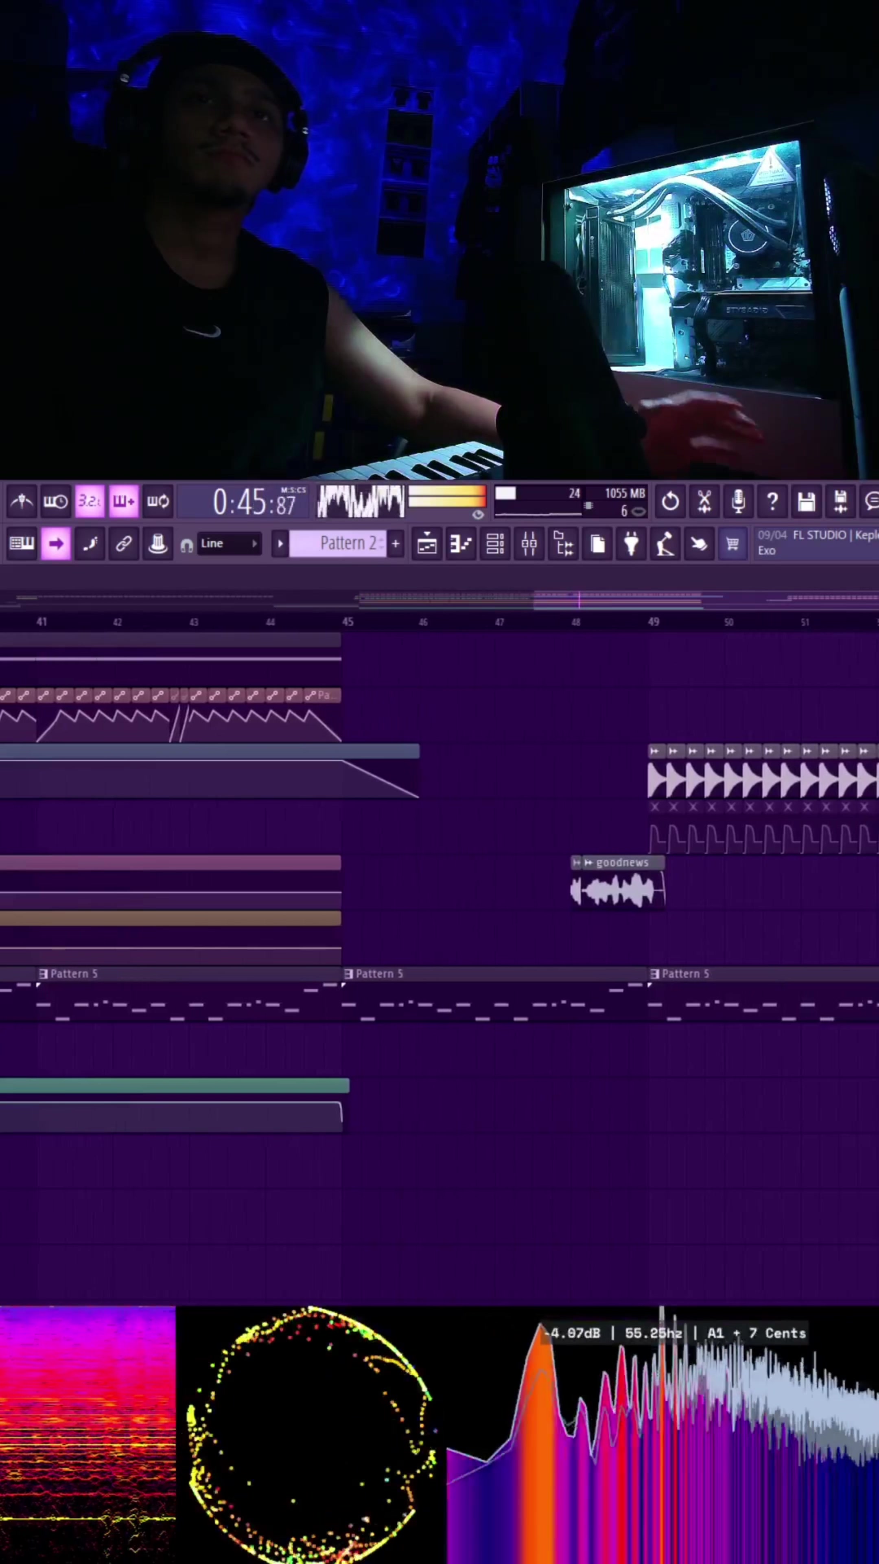
Task: Open the piano roll view
Action: (x=461, y=543)
